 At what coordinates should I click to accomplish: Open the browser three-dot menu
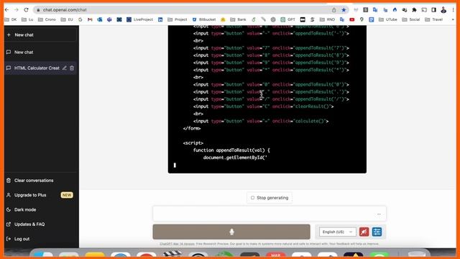coord(454,10)
